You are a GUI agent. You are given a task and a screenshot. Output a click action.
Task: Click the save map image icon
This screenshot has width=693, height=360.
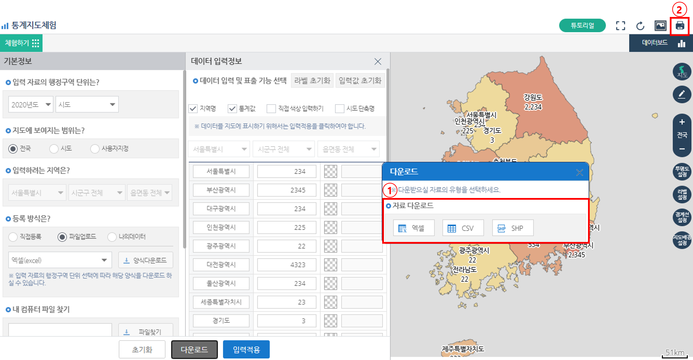660,26
